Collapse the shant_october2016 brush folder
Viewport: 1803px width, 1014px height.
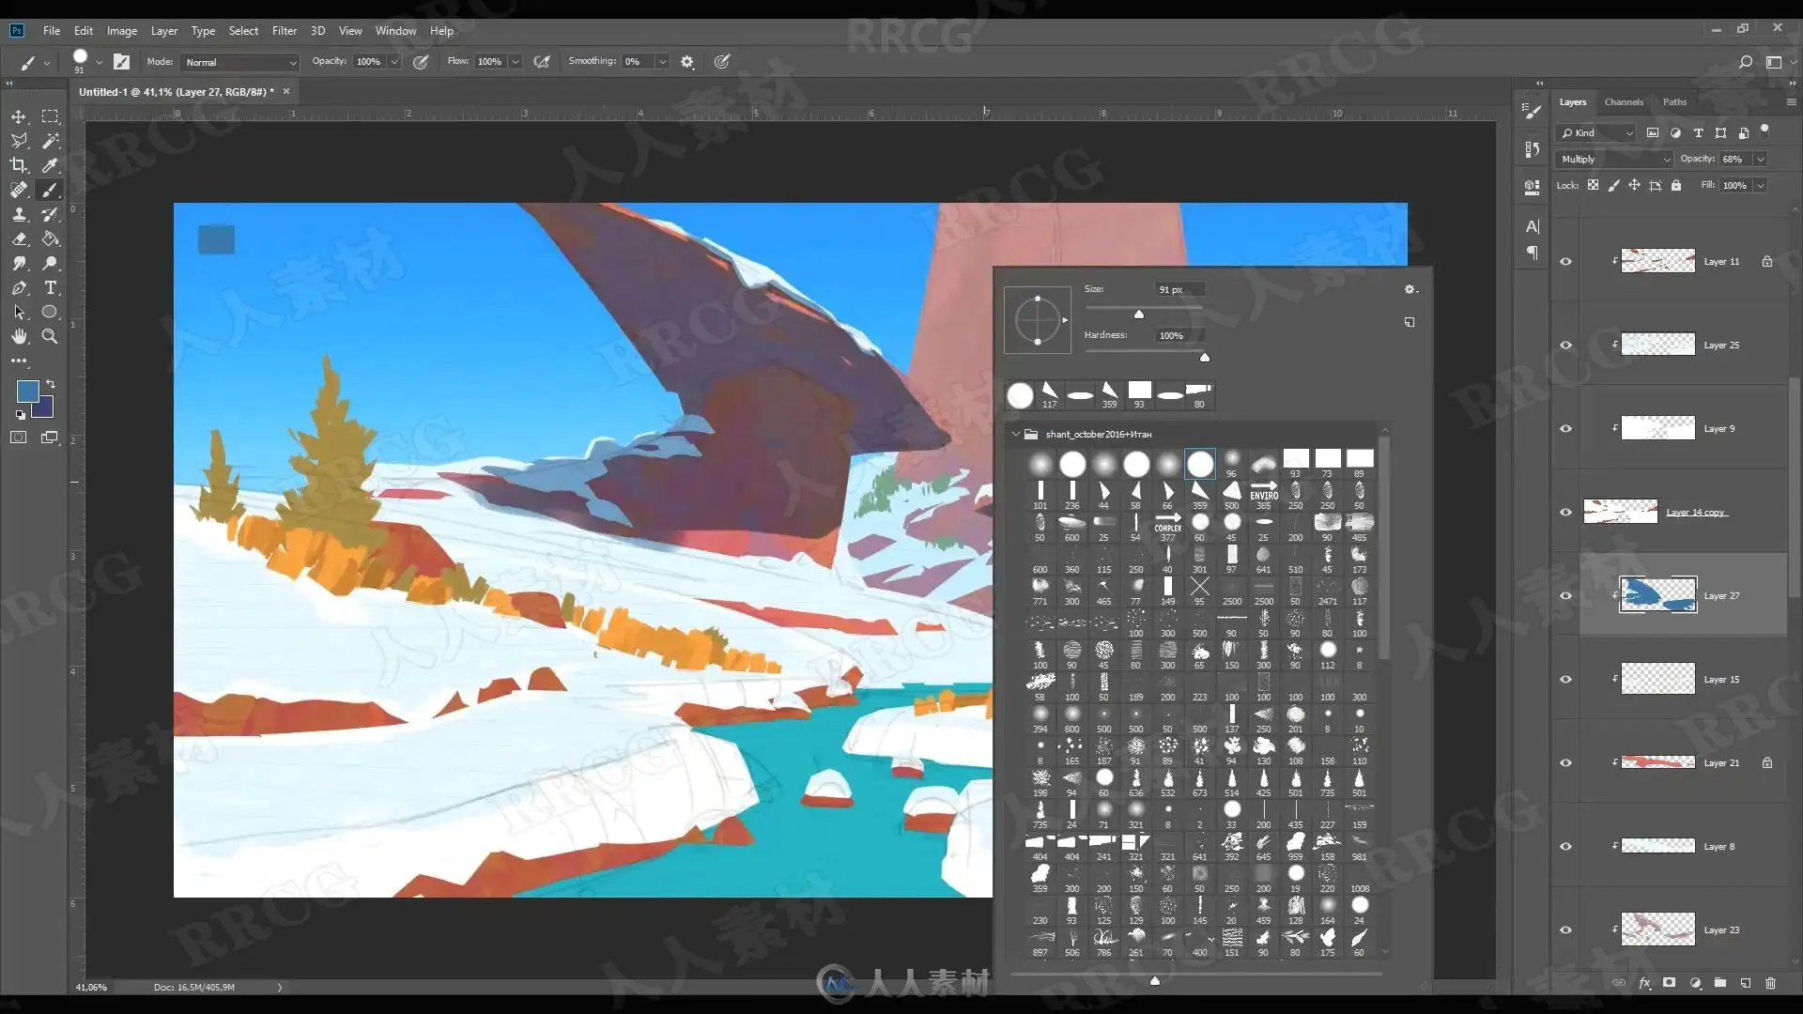click(1015, 435)
